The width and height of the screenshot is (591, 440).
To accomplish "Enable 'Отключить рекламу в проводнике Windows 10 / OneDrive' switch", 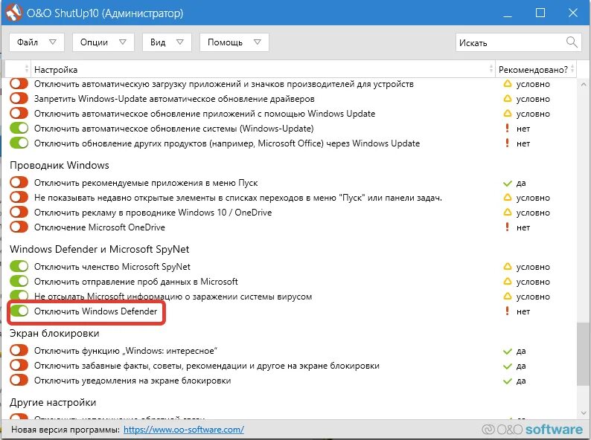I will tap(19, 213).
